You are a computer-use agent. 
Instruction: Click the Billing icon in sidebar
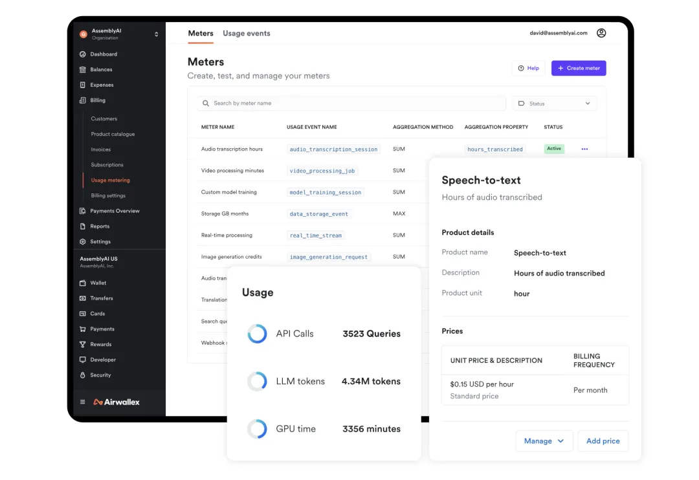click(82, 100)
